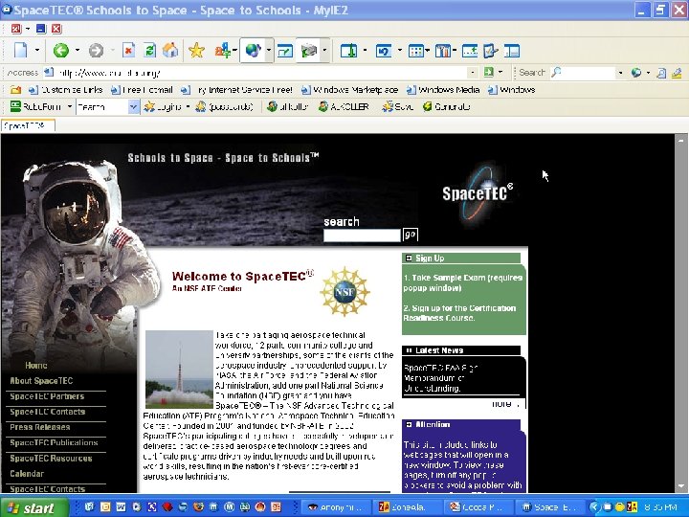Open the Calendar nav link
The image size is (689, 517).
[x=27, y=474]
